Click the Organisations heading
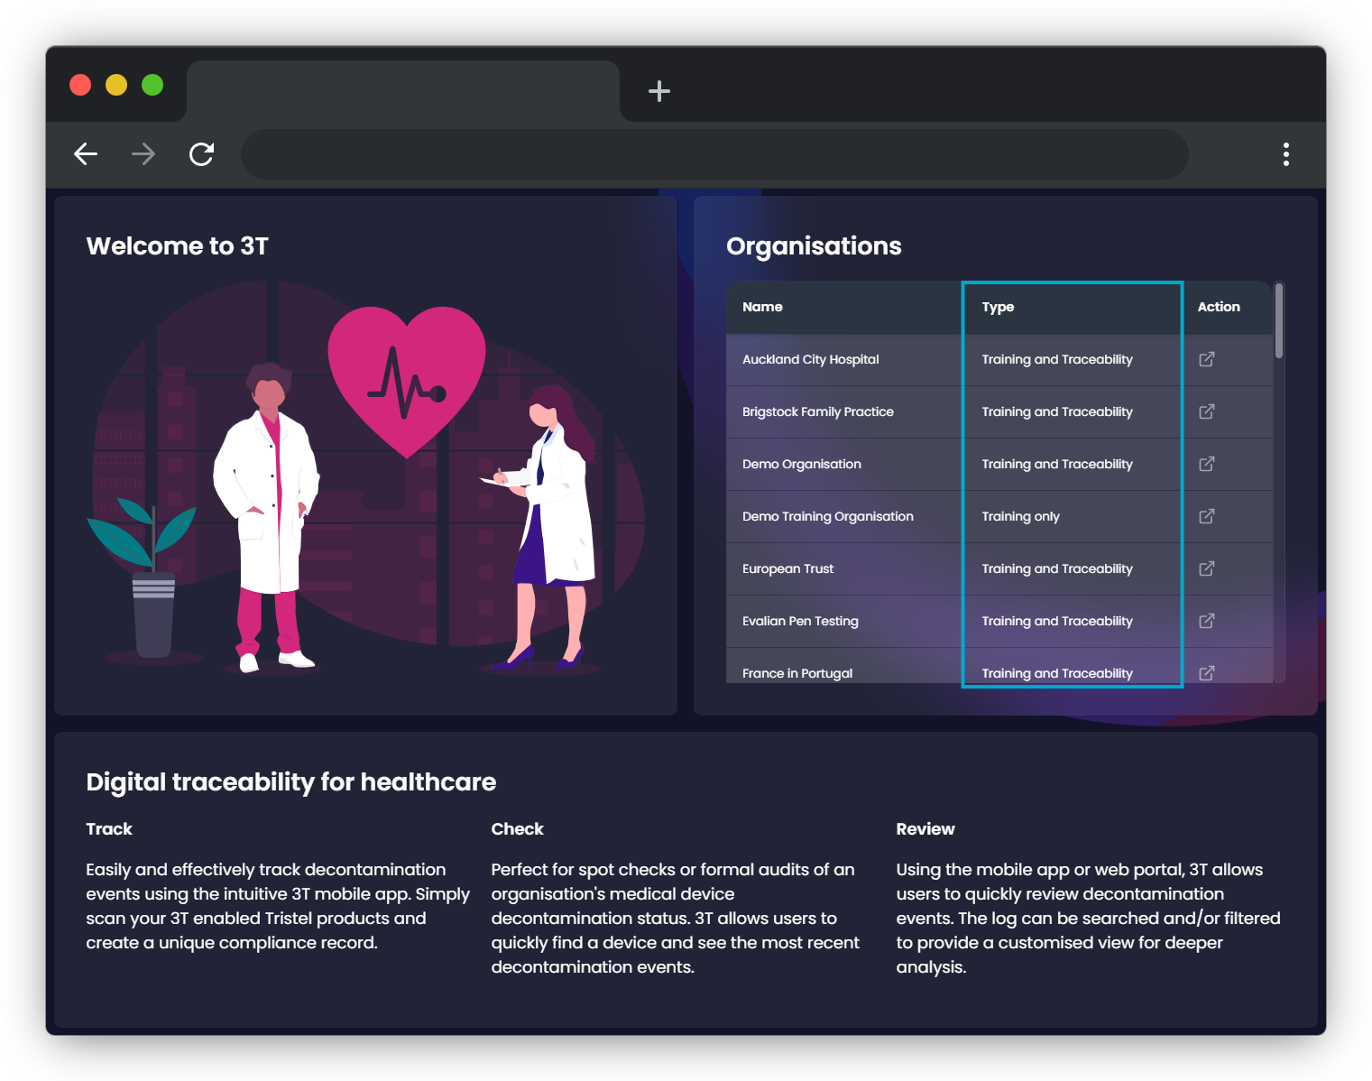This screenshot has width=1372, height=1081. coord(814,245)
